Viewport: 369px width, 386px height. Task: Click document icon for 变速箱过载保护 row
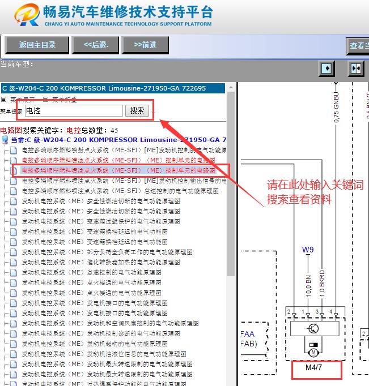pos(13,221)
